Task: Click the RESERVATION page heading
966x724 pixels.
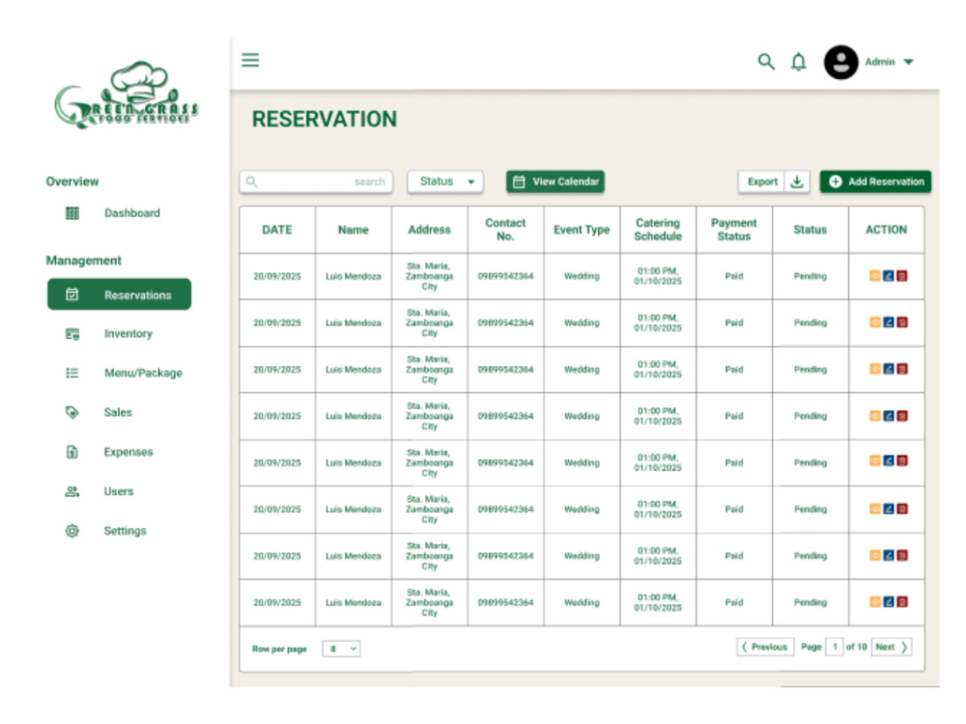Action: (325, 120)
